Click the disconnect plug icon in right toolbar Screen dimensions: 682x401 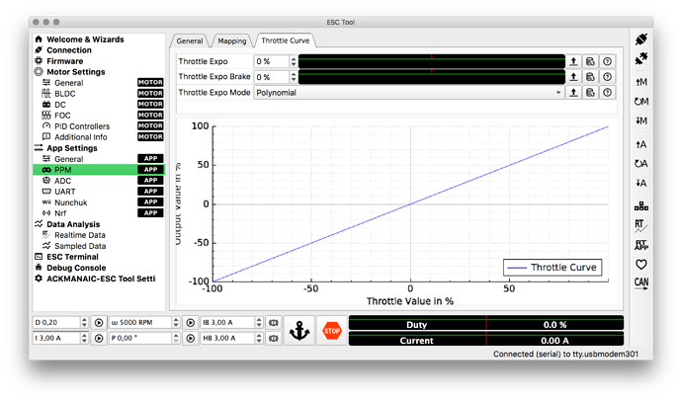click(641, 58)
